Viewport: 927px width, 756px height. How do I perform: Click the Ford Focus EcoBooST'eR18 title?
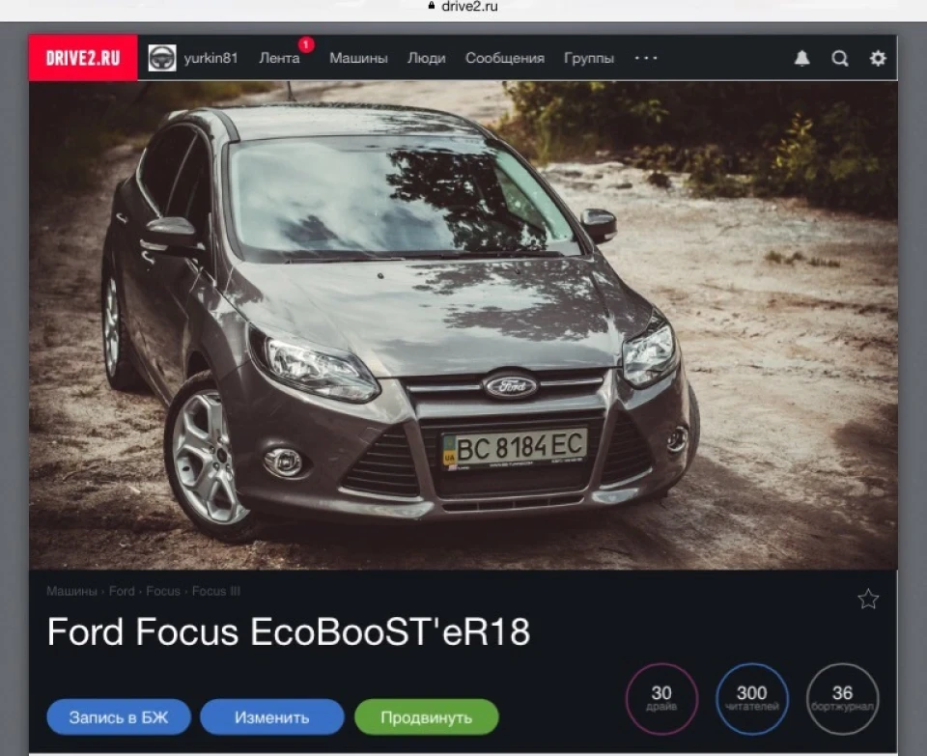pyautogui.click(x=289, y=631)
